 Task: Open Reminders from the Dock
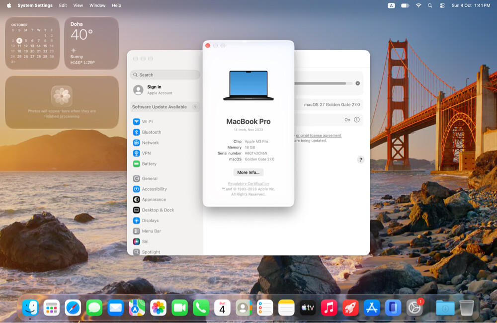point(265,308)
